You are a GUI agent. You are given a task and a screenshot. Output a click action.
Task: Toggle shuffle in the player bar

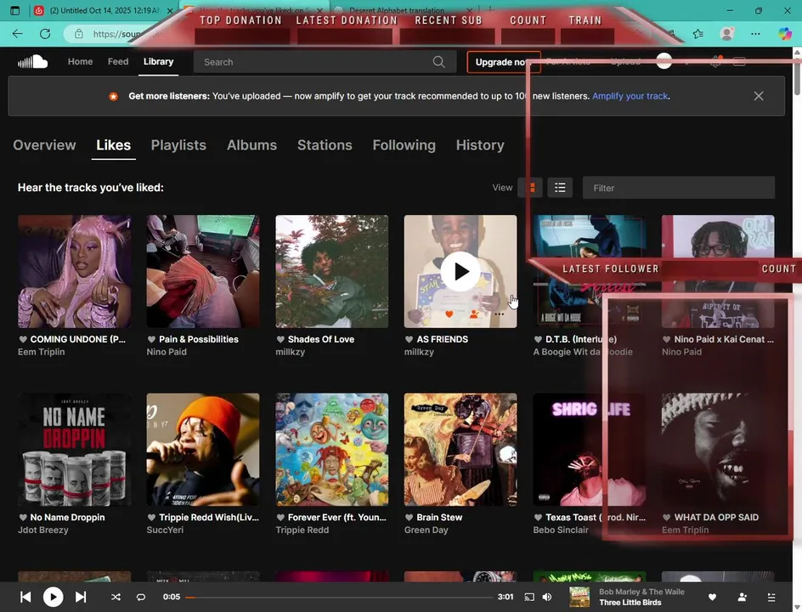(x=116, y=598)
